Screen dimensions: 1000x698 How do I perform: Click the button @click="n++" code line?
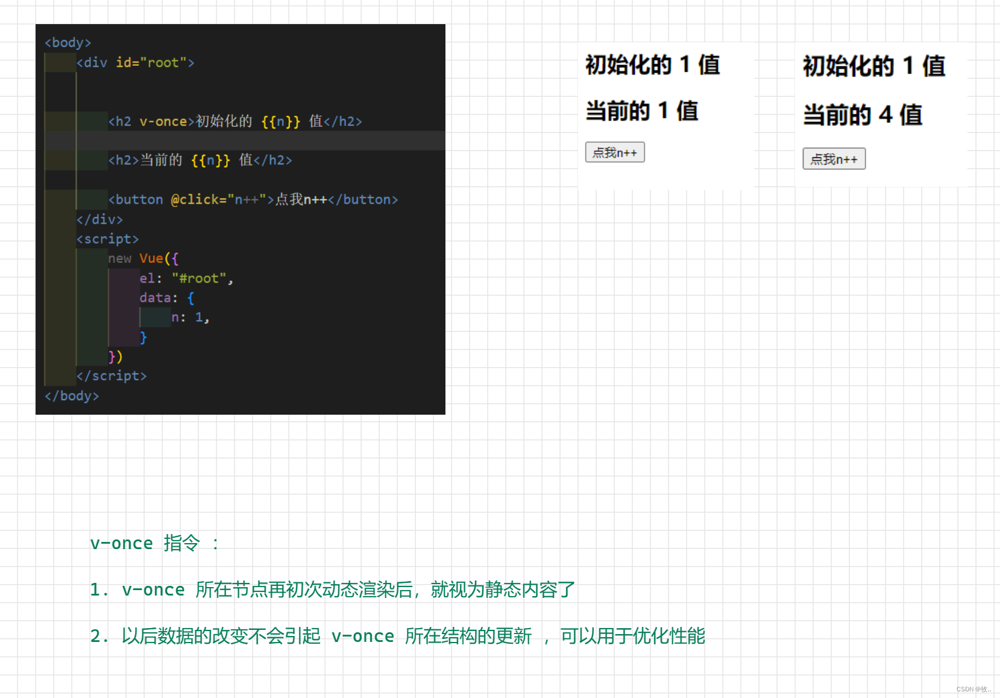coord(253,200)
